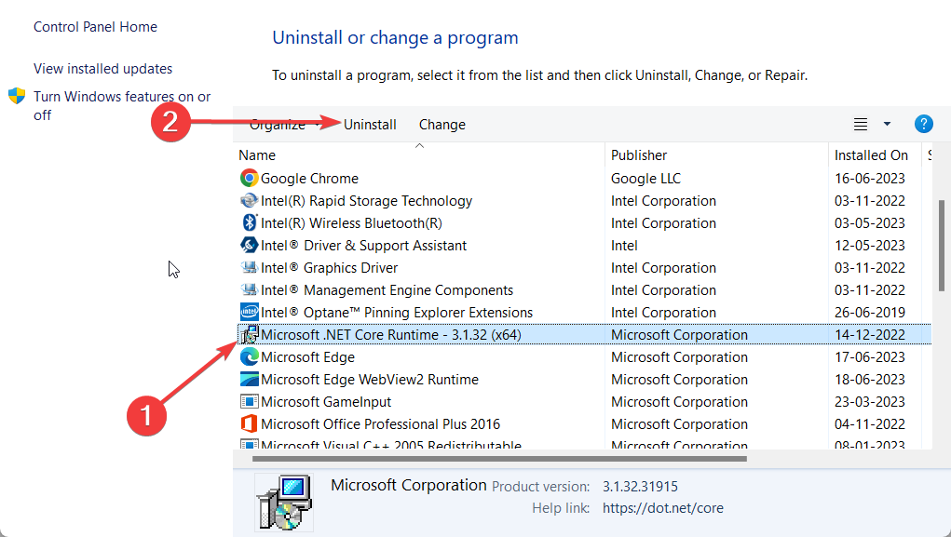Click the shield icon beside Windows features

(x=17, y=96)
